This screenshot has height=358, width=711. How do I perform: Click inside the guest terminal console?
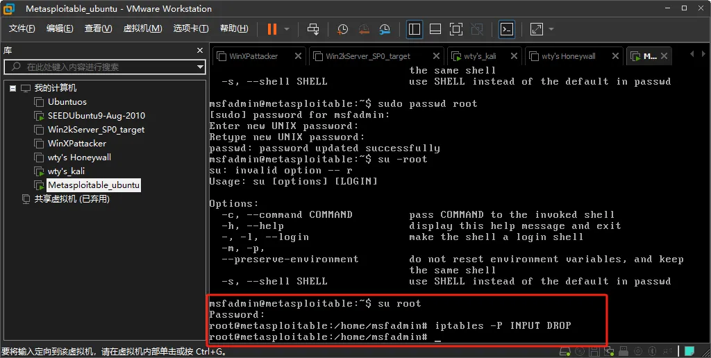pyautogui.click(x=460, y=203)
